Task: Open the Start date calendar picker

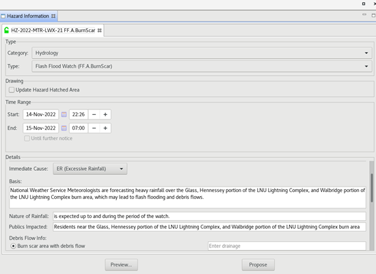Action: tap(64, 115)
